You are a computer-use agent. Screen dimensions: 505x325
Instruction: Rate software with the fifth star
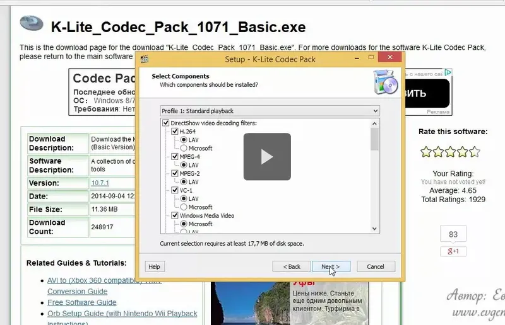coord(475,152)
